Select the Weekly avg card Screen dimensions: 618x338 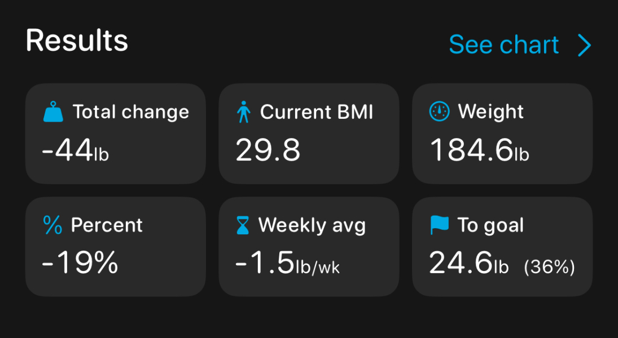pyautogui.click(x=309, y=247)
